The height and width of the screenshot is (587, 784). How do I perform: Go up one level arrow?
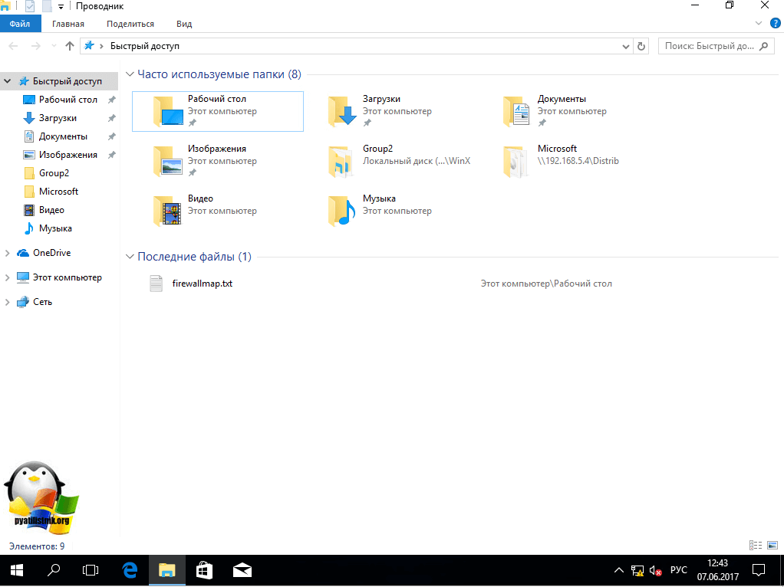click(x=70, y=46)
